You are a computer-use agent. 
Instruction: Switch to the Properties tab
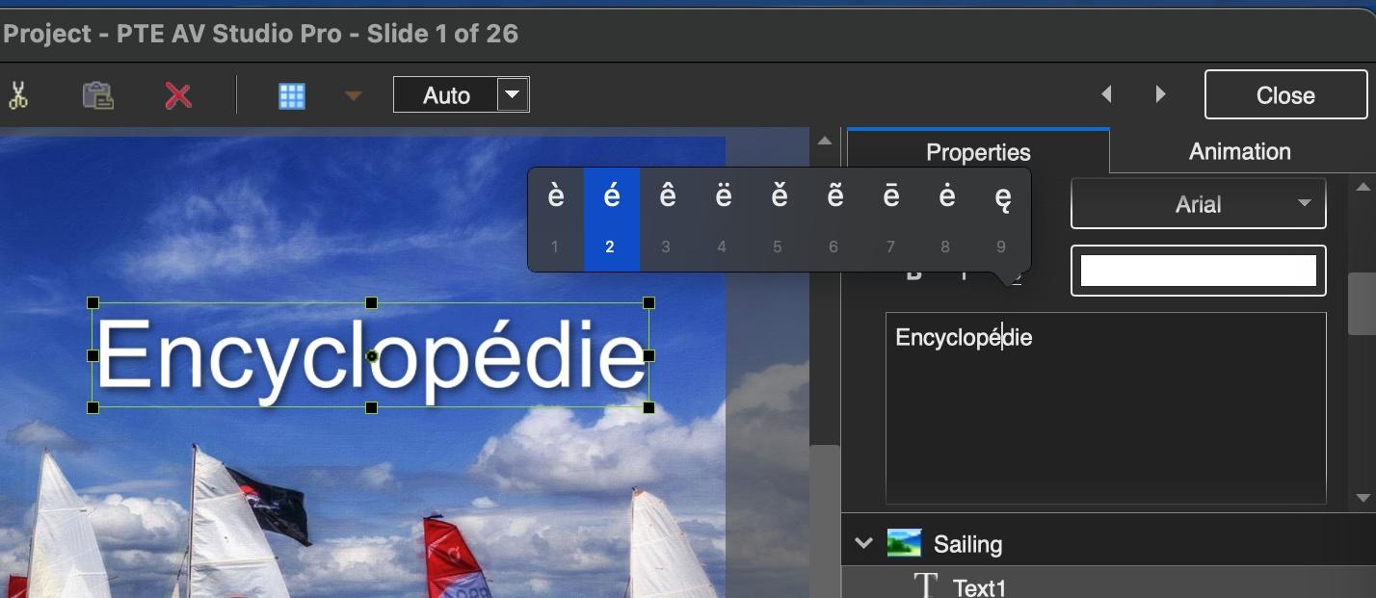tap(978, 151)
